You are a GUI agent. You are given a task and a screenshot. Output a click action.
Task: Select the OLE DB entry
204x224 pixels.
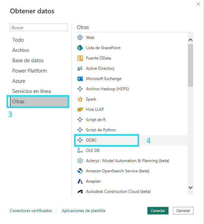[92, 150]
